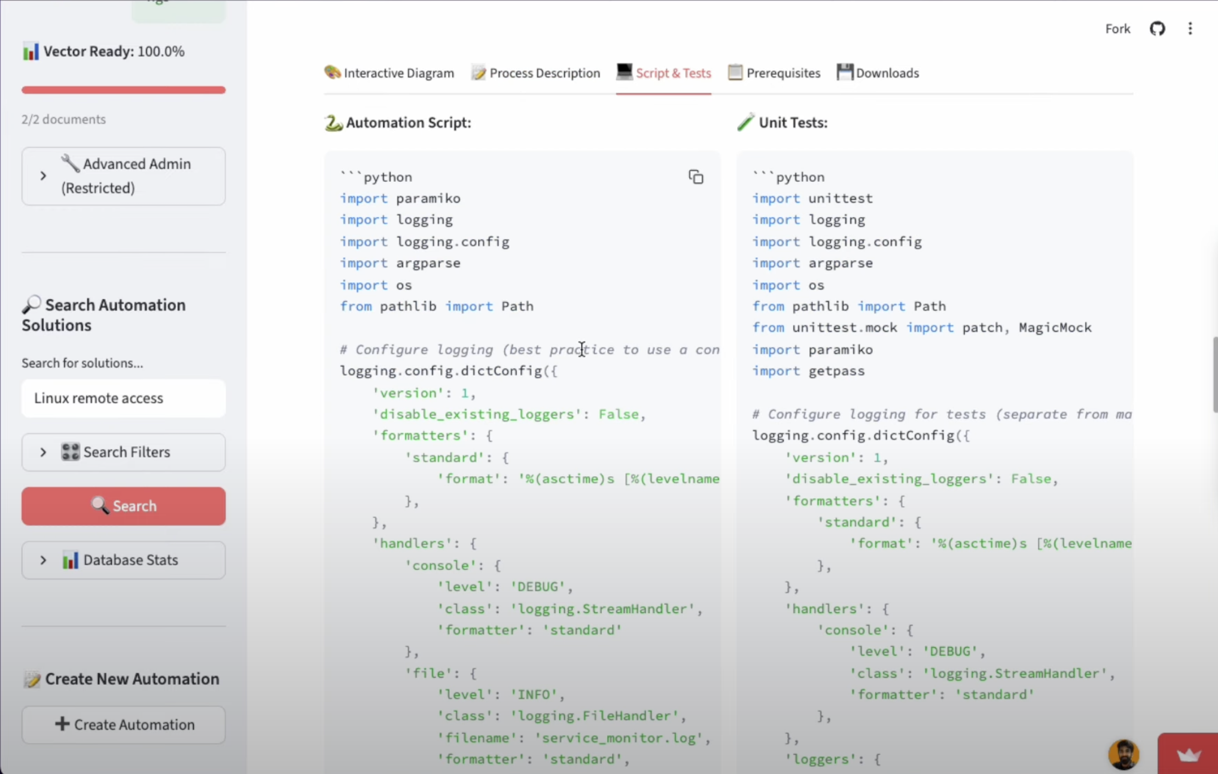1218x774 pixels.
Task: Click the memo icon on Process Description tab
Action: tap(478, 72)
